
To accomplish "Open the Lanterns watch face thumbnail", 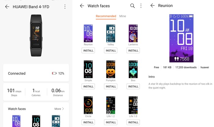I will 133,33.
